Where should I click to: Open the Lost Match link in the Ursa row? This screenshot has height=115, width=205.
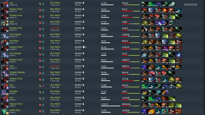click(55, 66)
